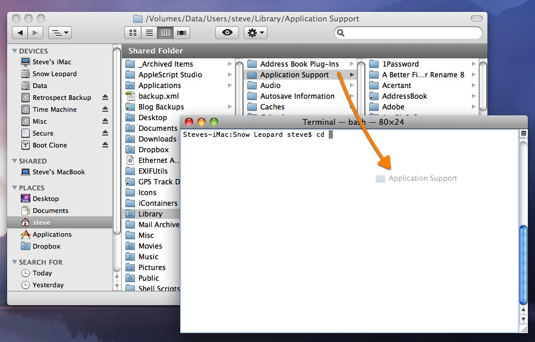
Task: Switch Finder to Cover Flow view
Action: 181,33
